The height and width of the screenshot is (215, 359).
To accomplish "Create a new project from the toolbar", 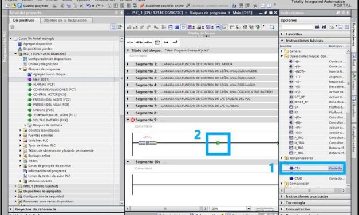I will (8, 6).
